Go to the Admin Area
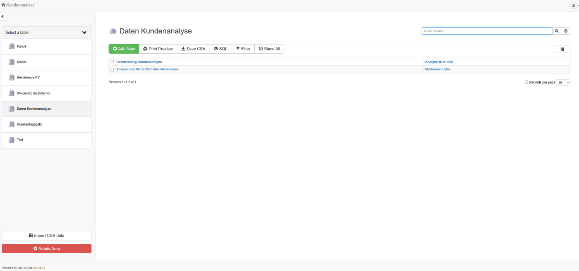The height and width of the screenshot is (271, 579). pos(47,248)
